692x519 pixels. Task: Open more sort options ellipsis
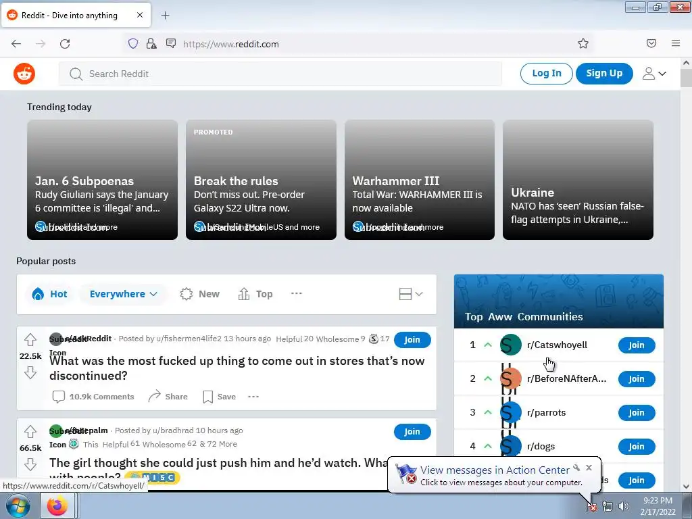pos(297,293)
